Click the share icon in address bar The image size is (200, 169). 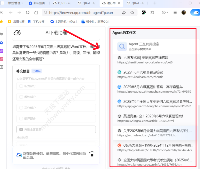124,13
